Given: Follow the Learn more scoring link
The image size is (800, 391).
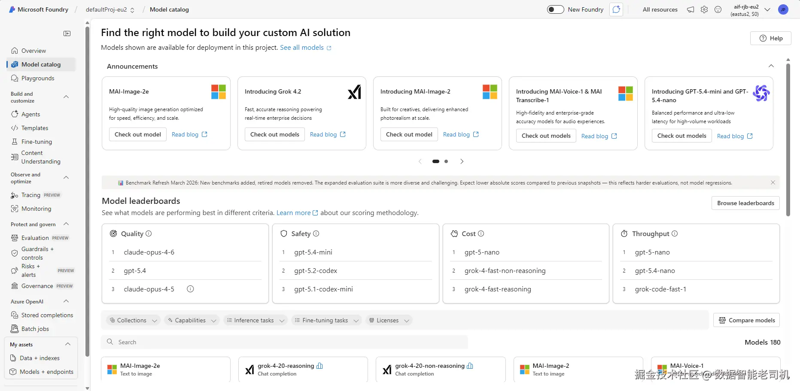Looking at the screenshot, I should 297,213.
